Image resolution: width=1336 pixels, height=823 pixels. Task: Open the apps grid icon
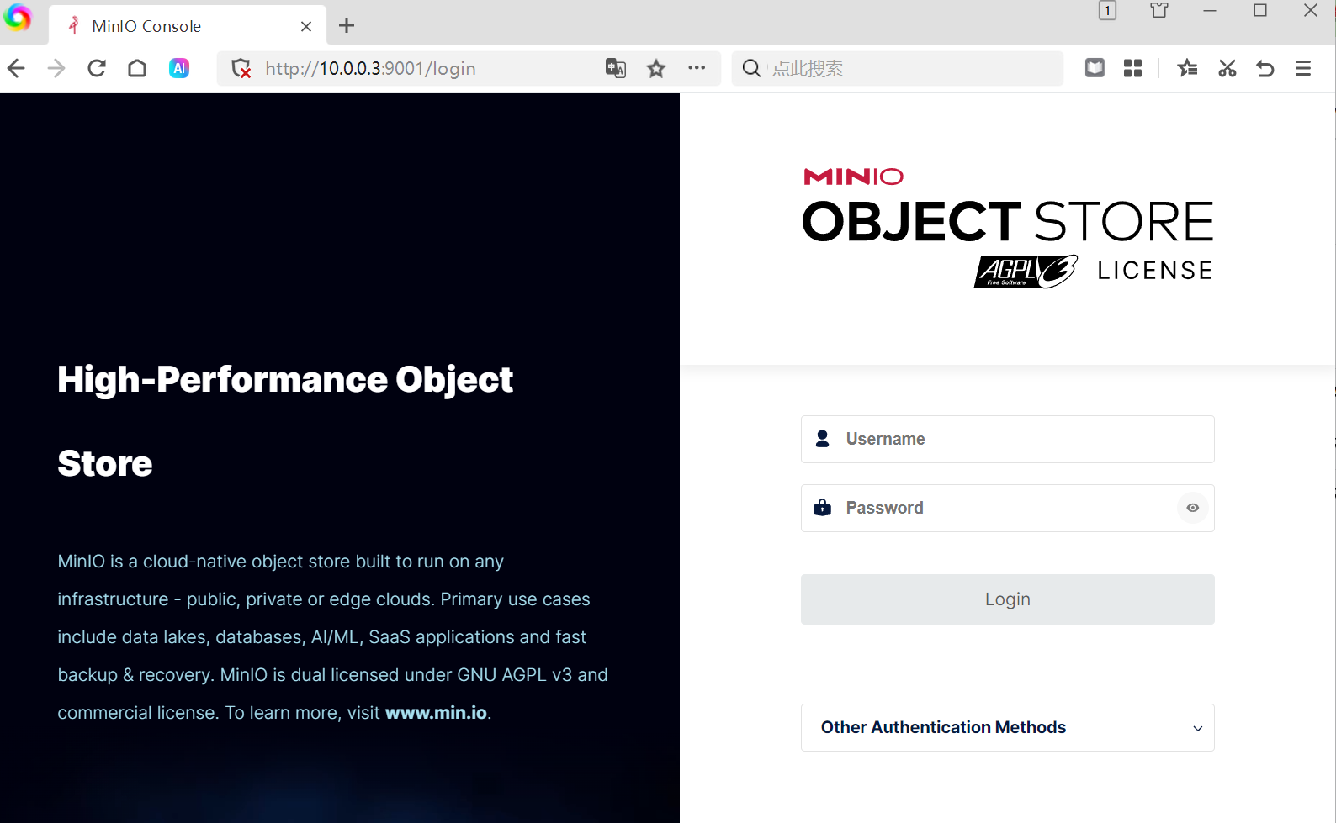[x=1133, y=68]
